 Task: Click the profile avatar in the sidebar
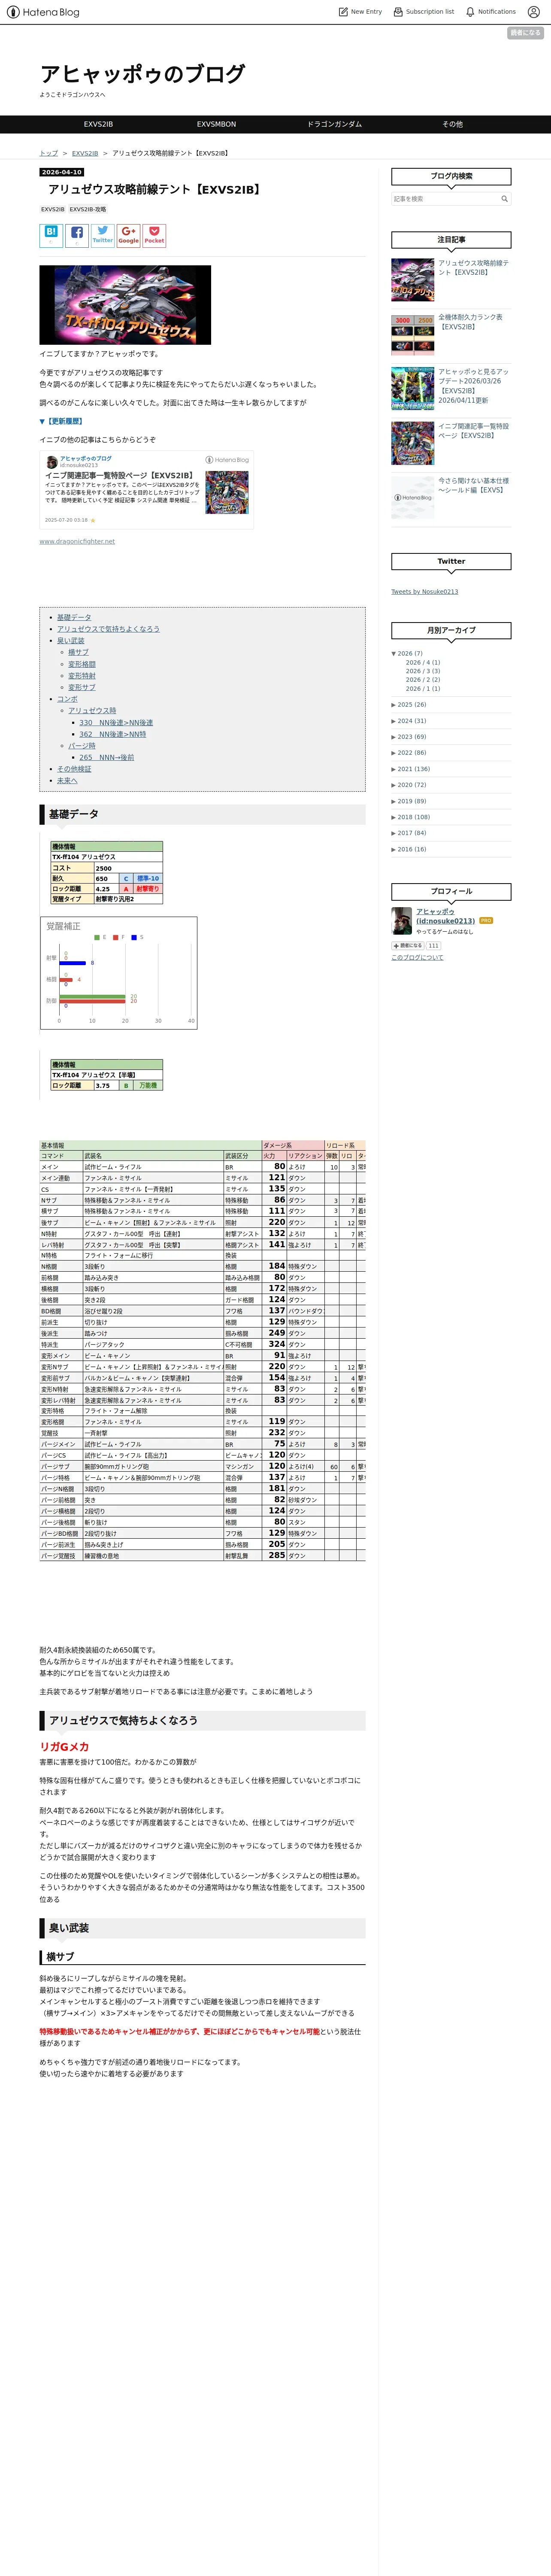tap(401, 920)
